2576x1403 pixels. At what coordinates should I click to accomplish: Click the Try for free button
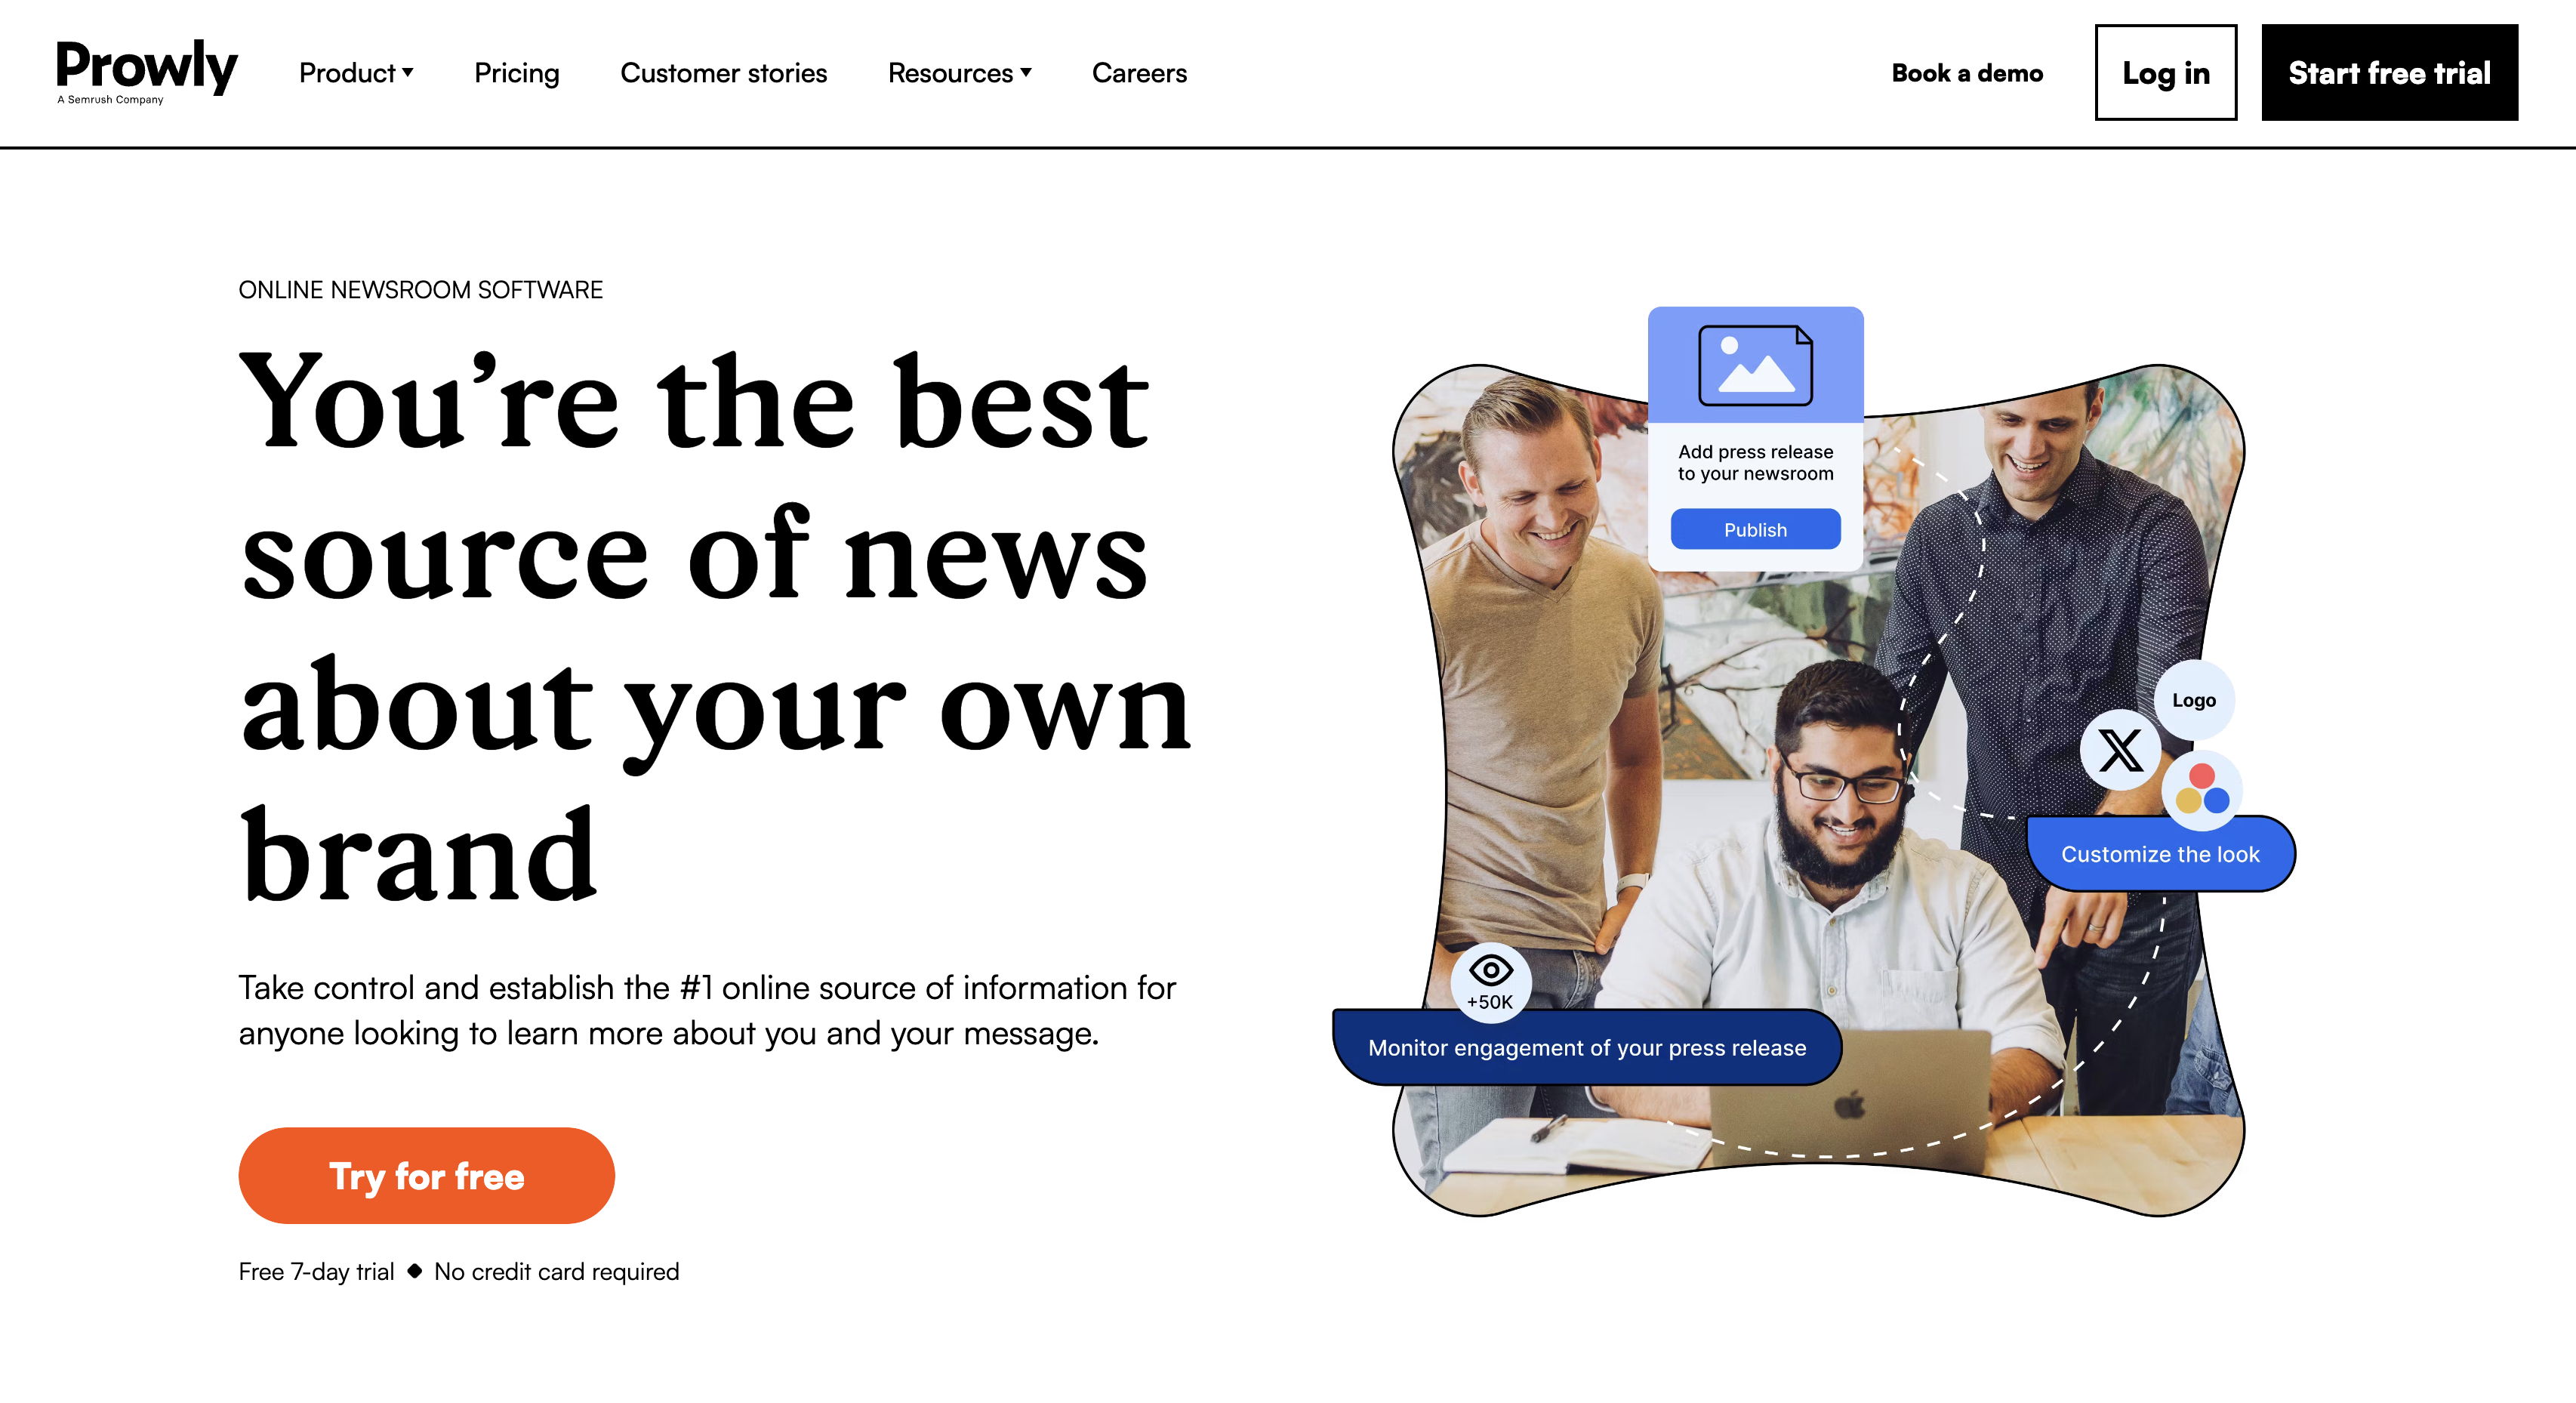click(x=428, y=1175)
